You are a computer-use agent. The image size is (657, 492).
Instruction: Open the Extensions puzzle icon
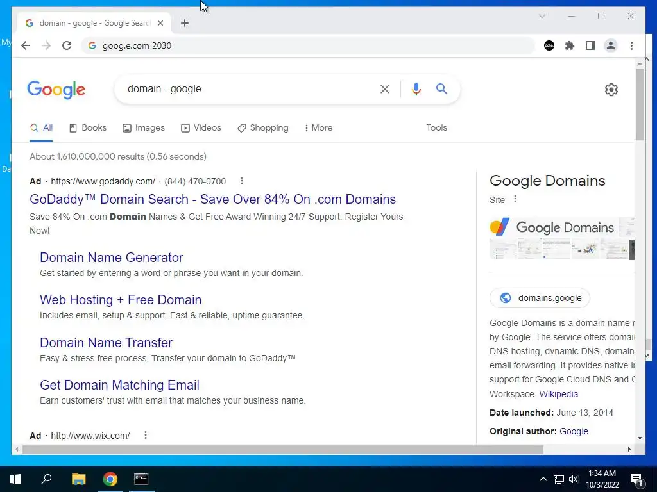click(x=570, y=45)
